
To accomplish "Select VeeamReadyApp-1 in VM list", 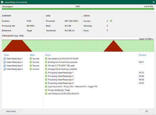I will 15,59.
